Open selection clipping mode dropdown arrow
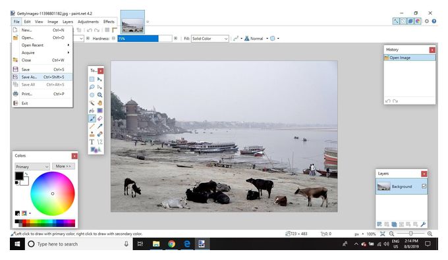 (278, 39)
